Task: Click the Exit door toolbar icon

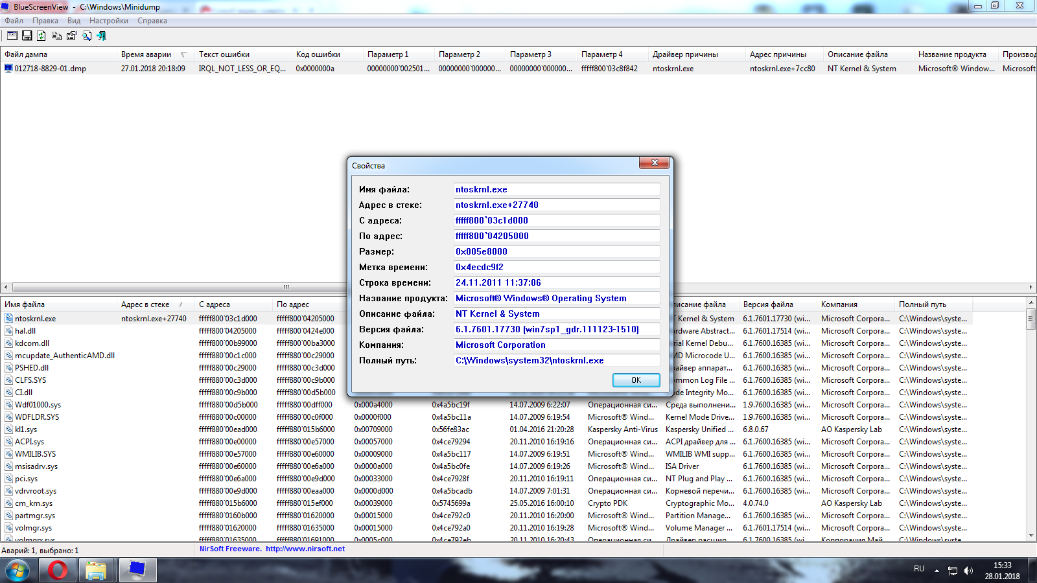Action: (x=102, y=36)
